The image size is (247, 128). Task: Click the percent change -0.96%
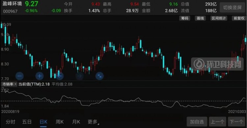[31, 11]
